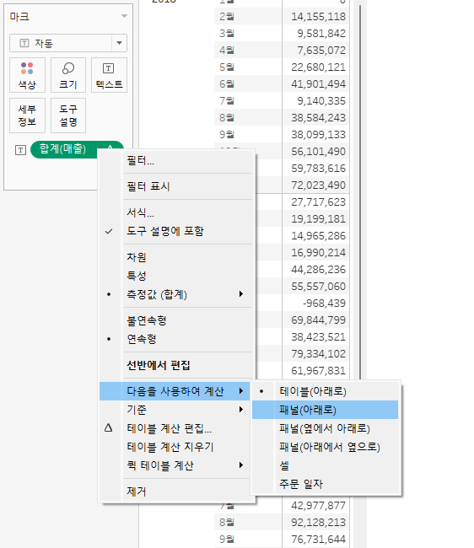
Task: Select 주문 일자 compute option
Action: pyautogui.click(x=326, y=484)
